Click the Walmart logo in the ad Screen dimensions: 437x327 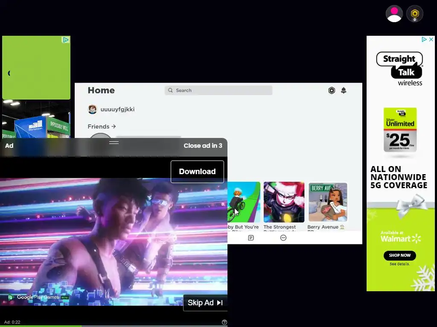401,238
